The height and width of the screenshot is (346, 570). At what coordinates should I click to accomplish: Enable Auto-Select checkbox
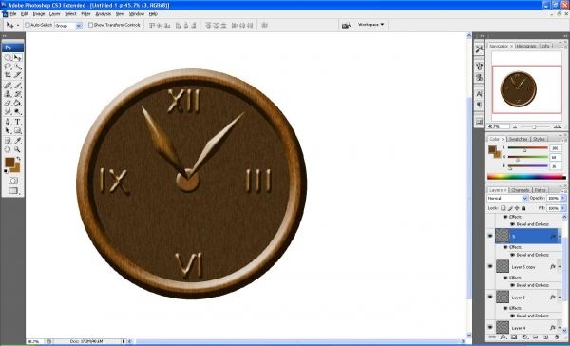coord(28,25)
